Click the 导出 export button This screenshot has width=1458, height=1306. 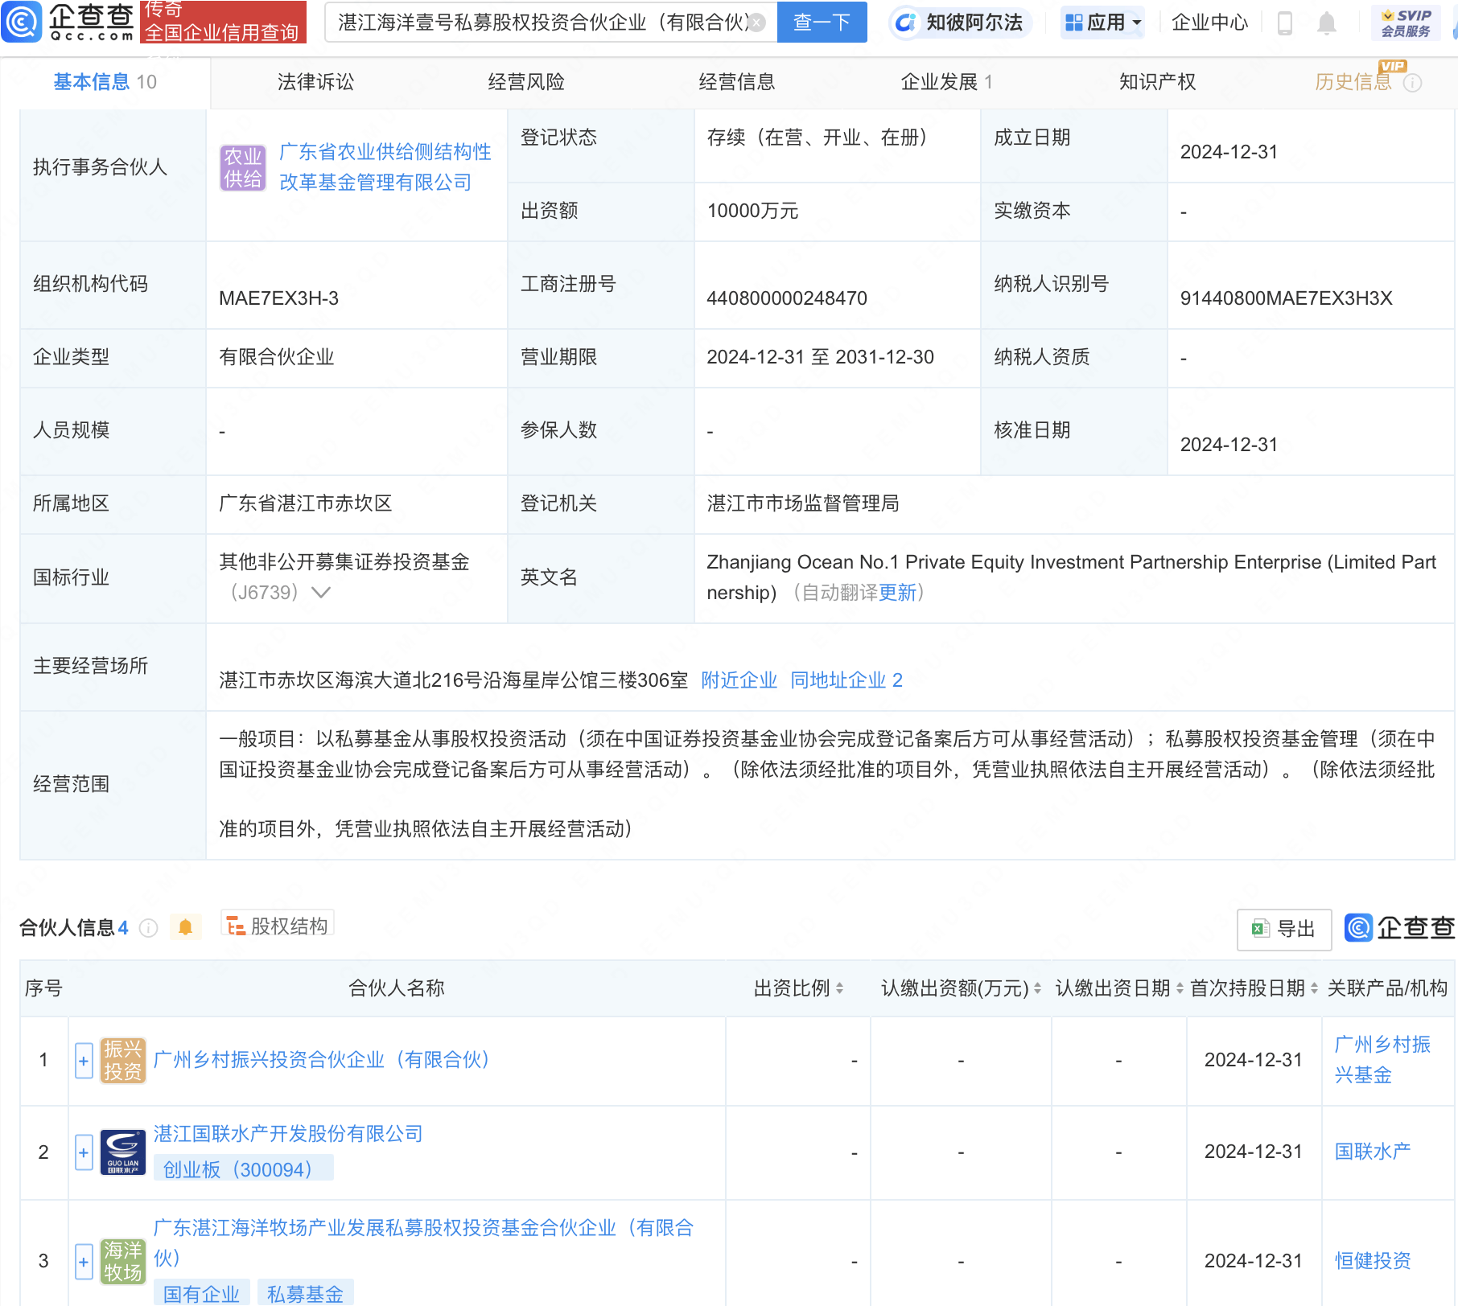point(1284,930)
